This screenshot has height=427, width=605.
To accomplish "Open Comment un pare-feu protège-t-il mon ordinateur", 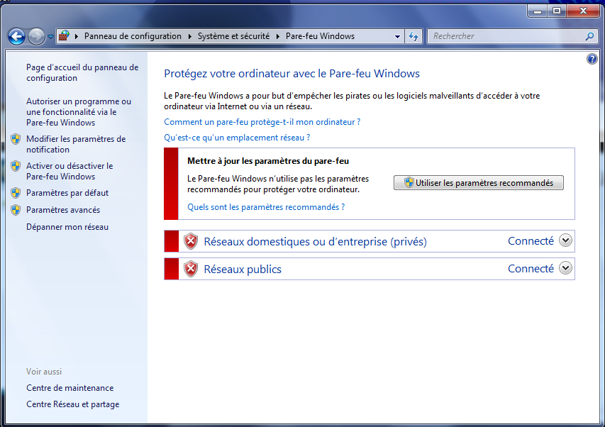I will coord(262,122).
